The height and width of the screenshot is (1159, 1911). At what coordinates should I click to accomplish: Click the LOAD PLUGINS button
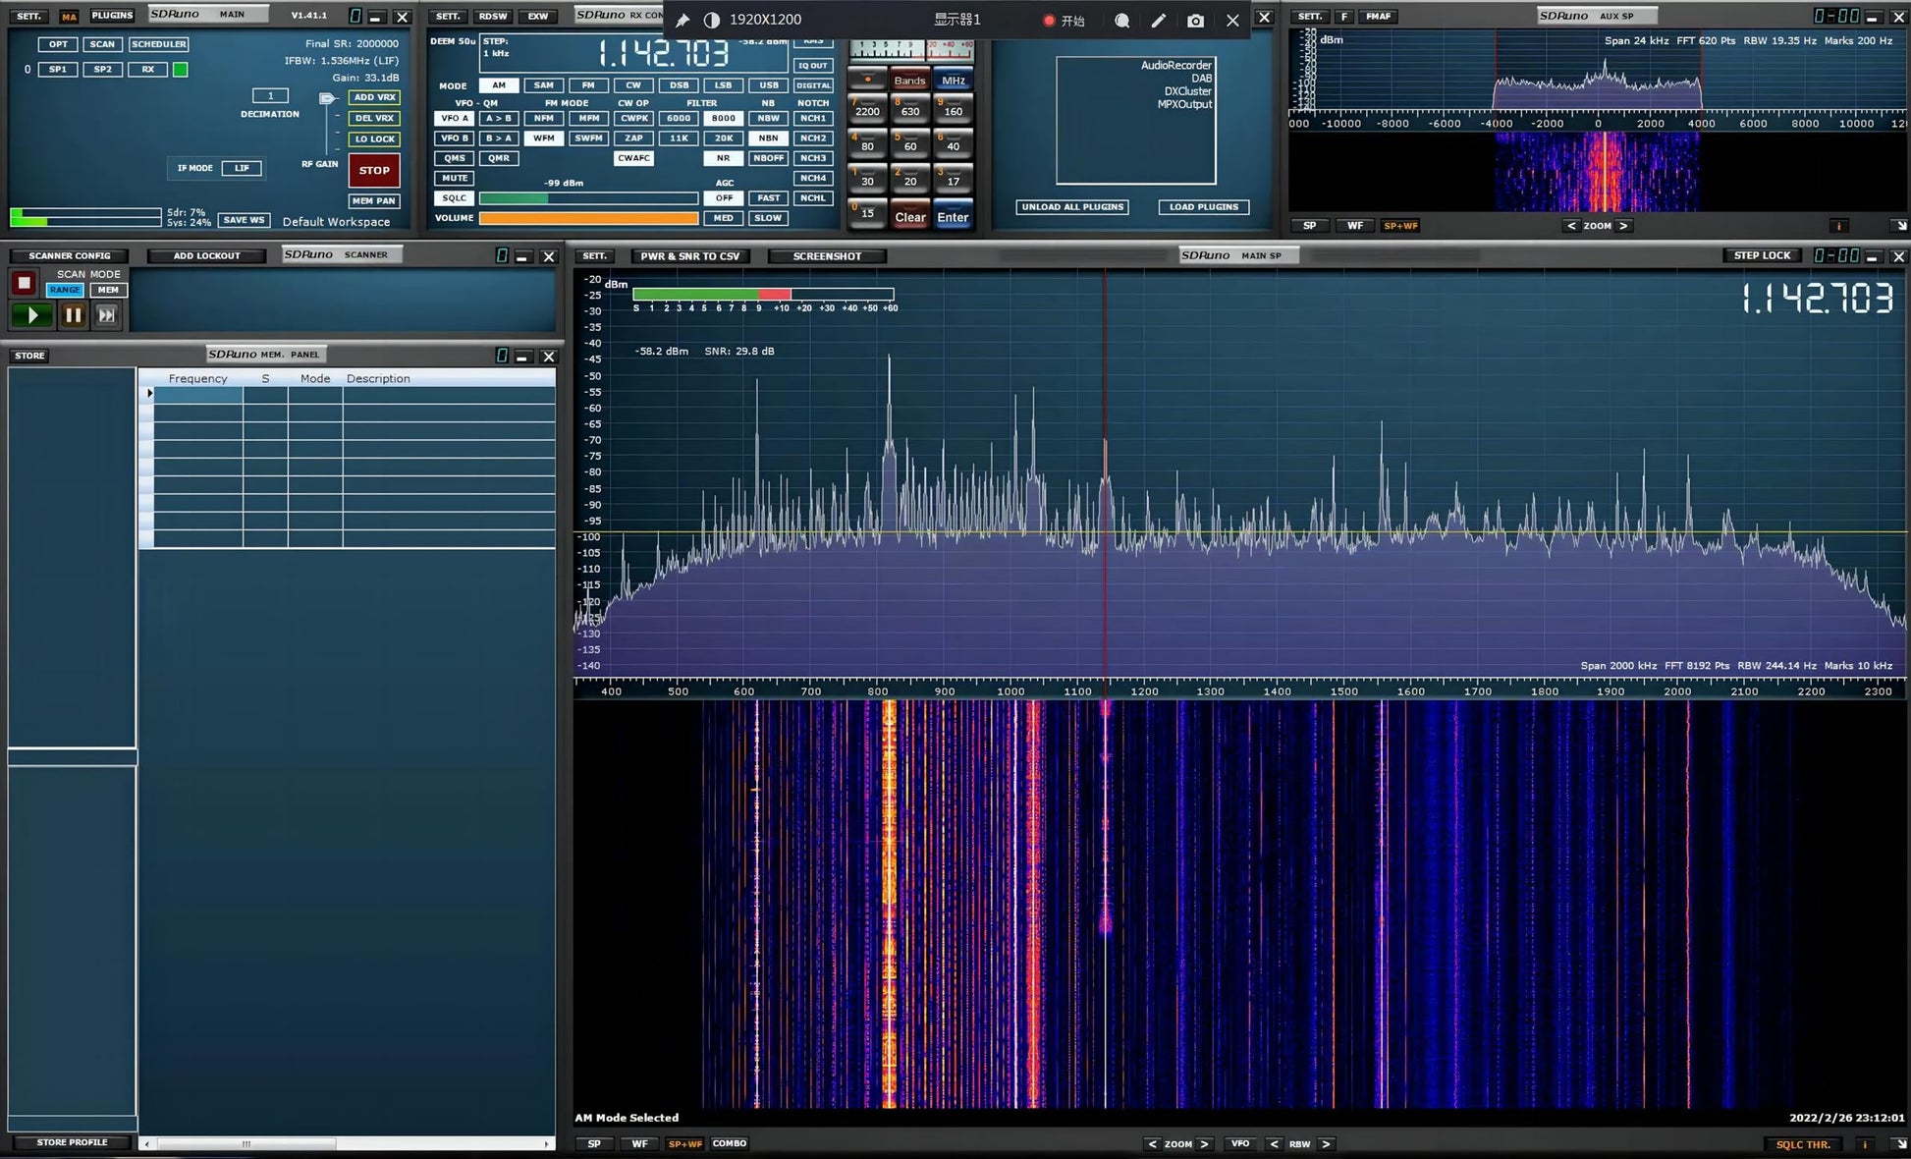(1203, 207)
